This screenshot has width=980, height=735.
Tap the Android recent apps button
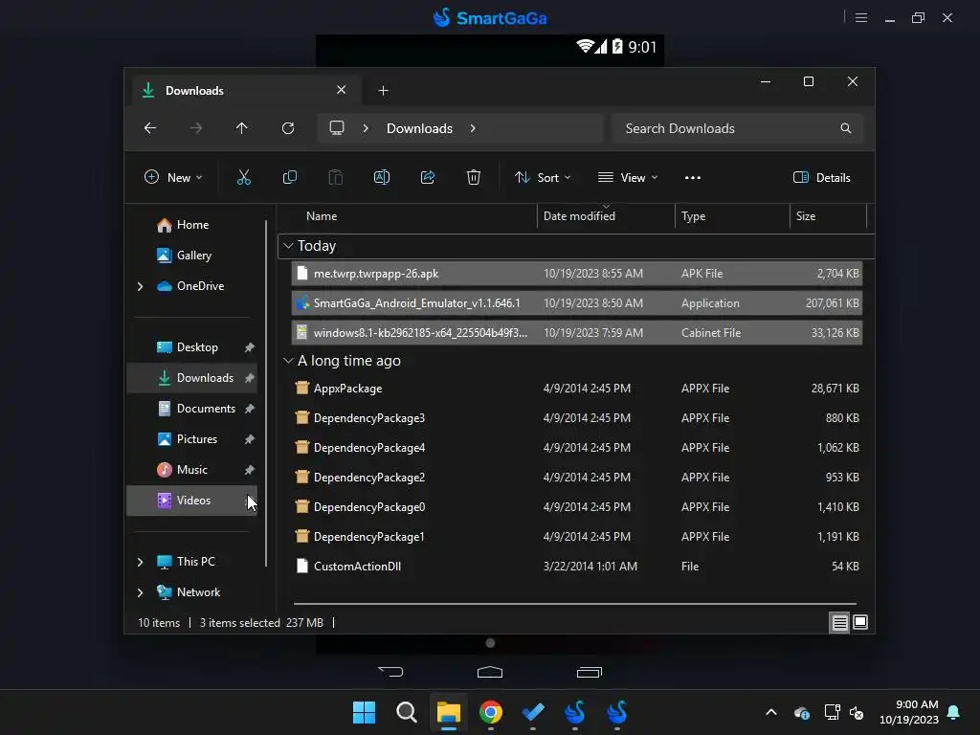[x=590, y=672]
